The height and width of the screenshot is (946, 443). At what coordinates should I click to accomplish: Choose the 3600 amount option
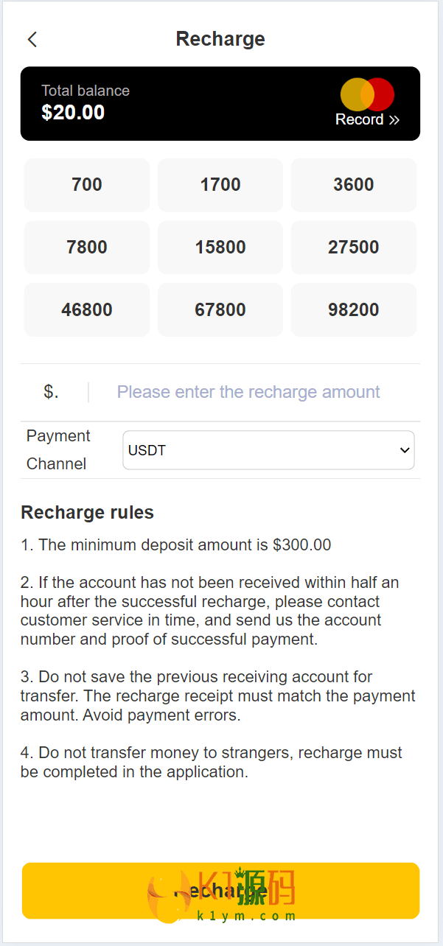click(x=354, y=185)
